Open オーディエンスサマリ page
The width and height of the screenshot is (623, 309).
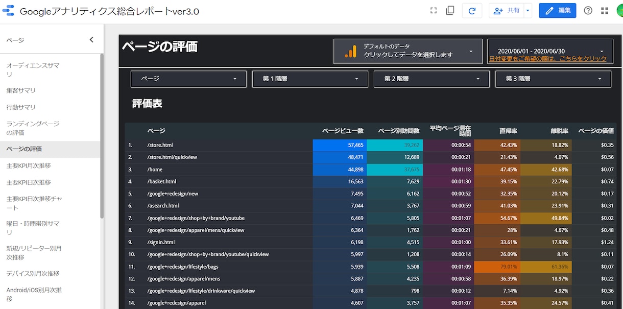pyautogui.click(x=50, y=70)
